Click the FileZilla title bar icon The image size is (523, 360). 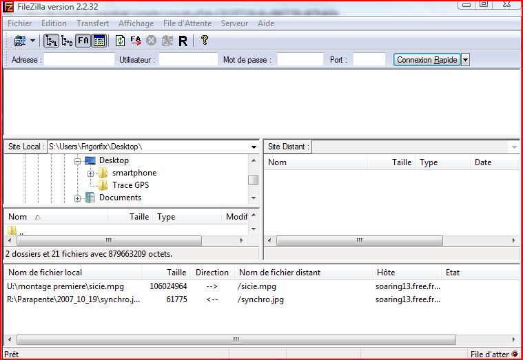click(x=8, y=7)
